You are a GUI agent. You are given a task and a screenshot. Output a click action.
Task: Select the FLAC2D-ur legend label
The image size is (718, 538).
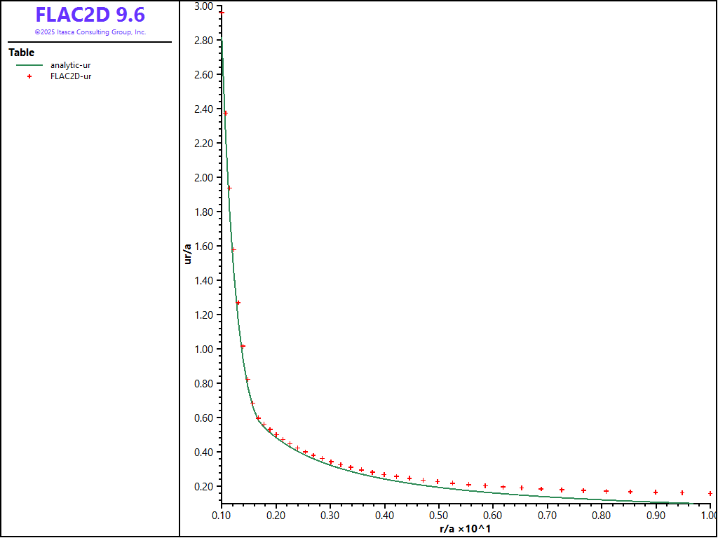[x=71, y=76]
